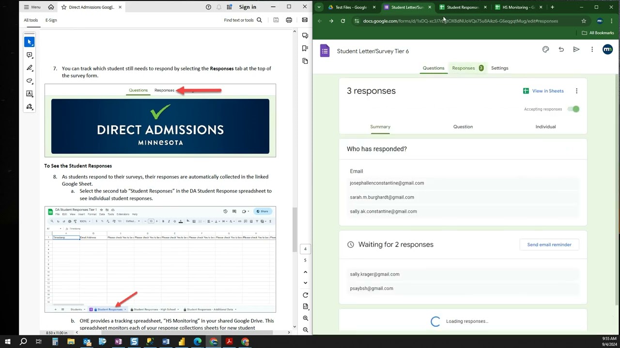Activate the Text box select tool in Acrobat

pos(30,94)
